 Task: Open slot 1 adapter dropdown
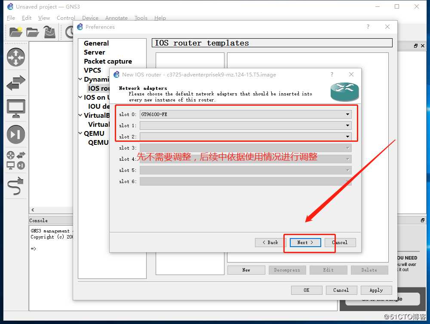[x=246, y=125]
